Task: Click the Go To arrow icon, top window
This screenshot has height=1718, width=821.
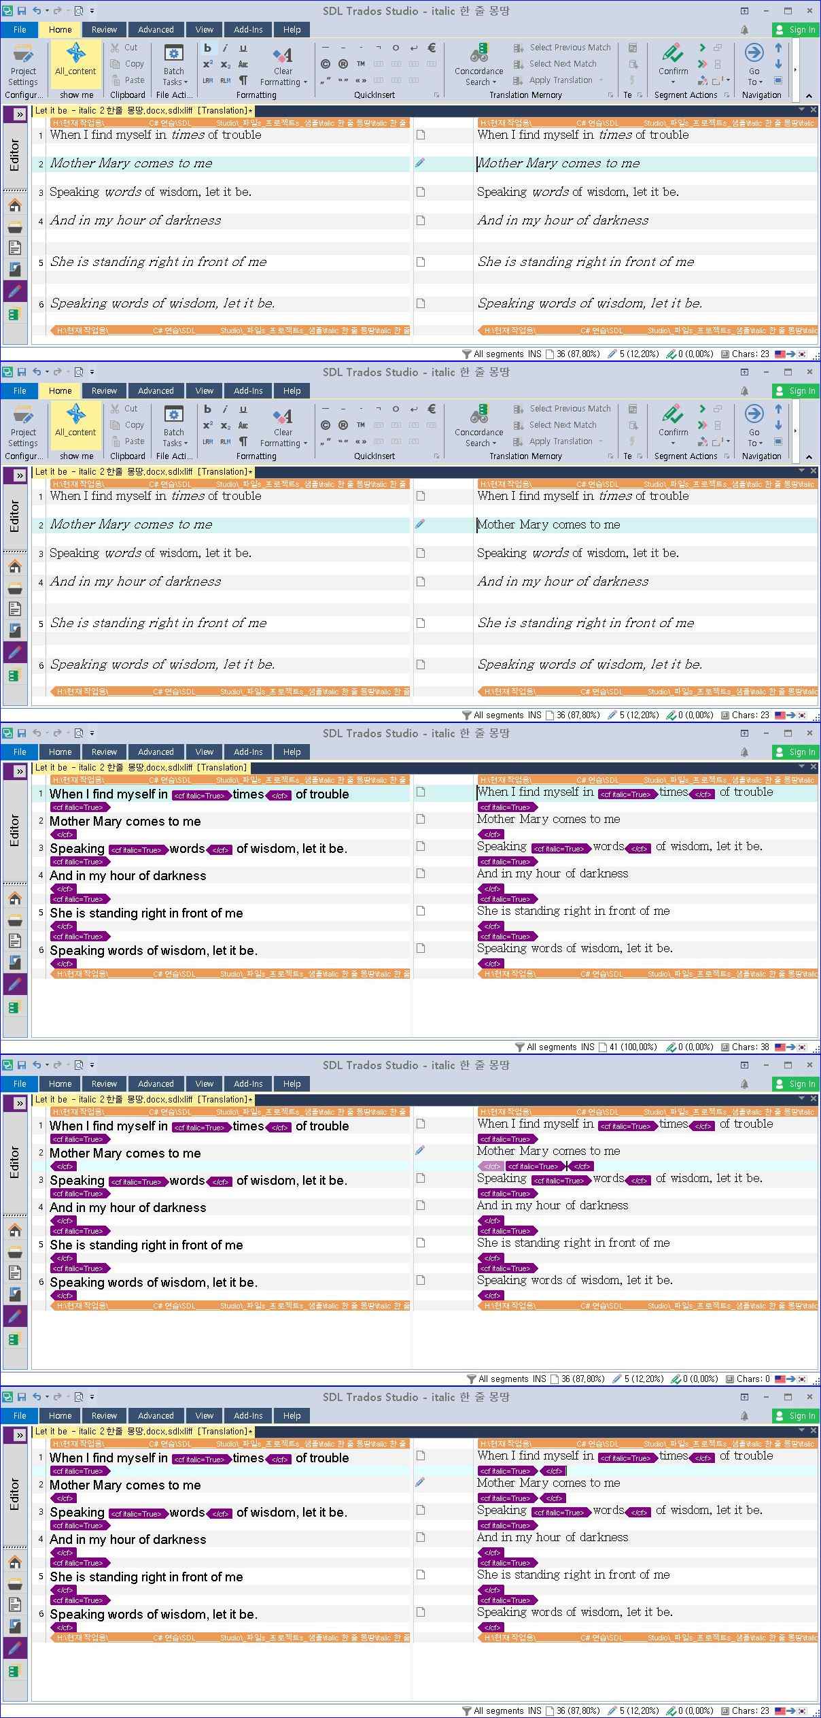Action: pyautogui.click(x=754, y=52)
